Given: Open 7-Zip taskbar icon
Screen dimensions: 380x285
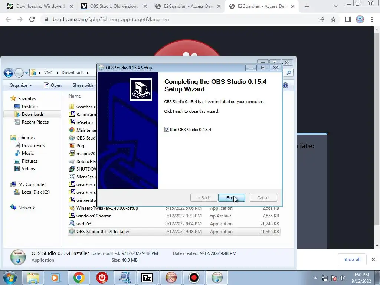Looking at the screenshot, I should click(x=147, y=278).
